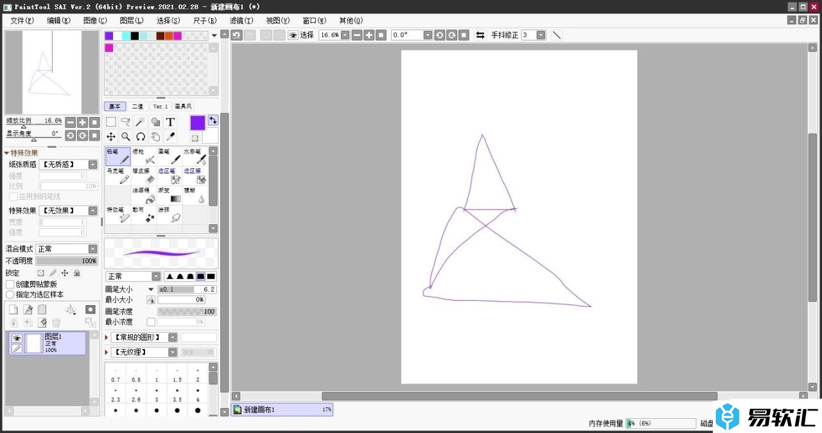Screen dimensions: 822x433
Task: Switch to the 二值 tool tab
Action: (x=137, y=107)
